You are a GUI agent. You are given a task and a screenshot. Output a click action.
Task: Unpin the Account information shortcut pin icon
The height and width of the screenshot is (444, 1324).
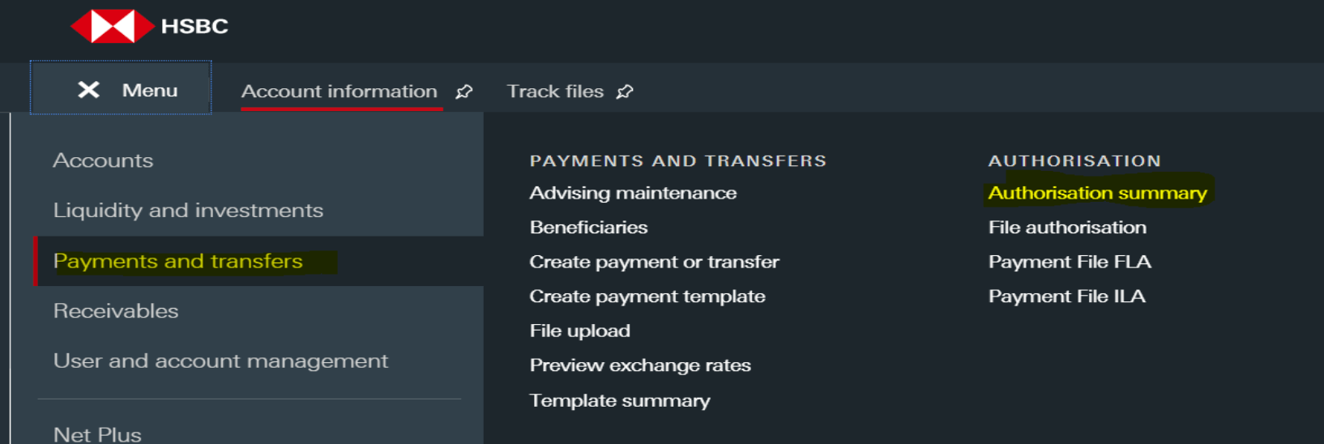(x=464, y=92)
